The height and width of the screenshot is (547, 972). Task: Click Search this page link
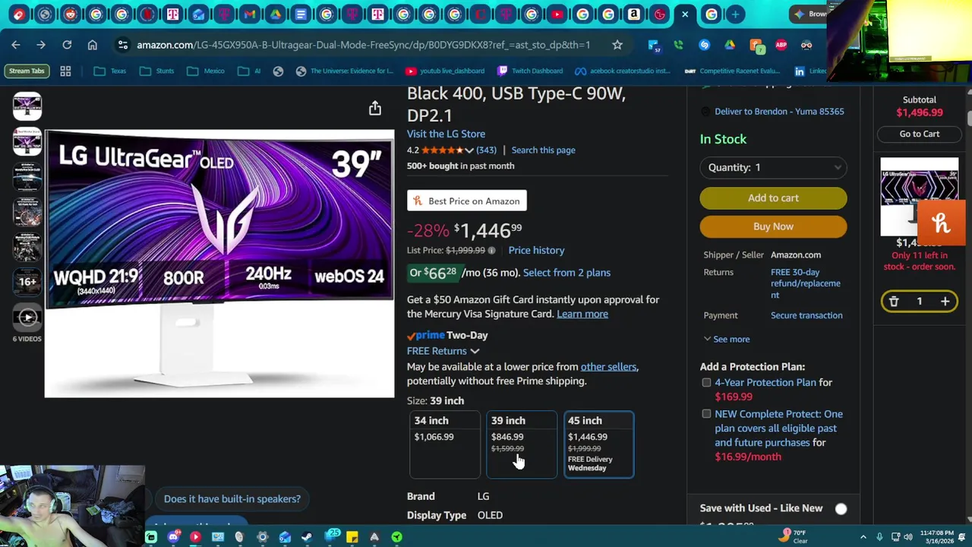pos(543,150)
